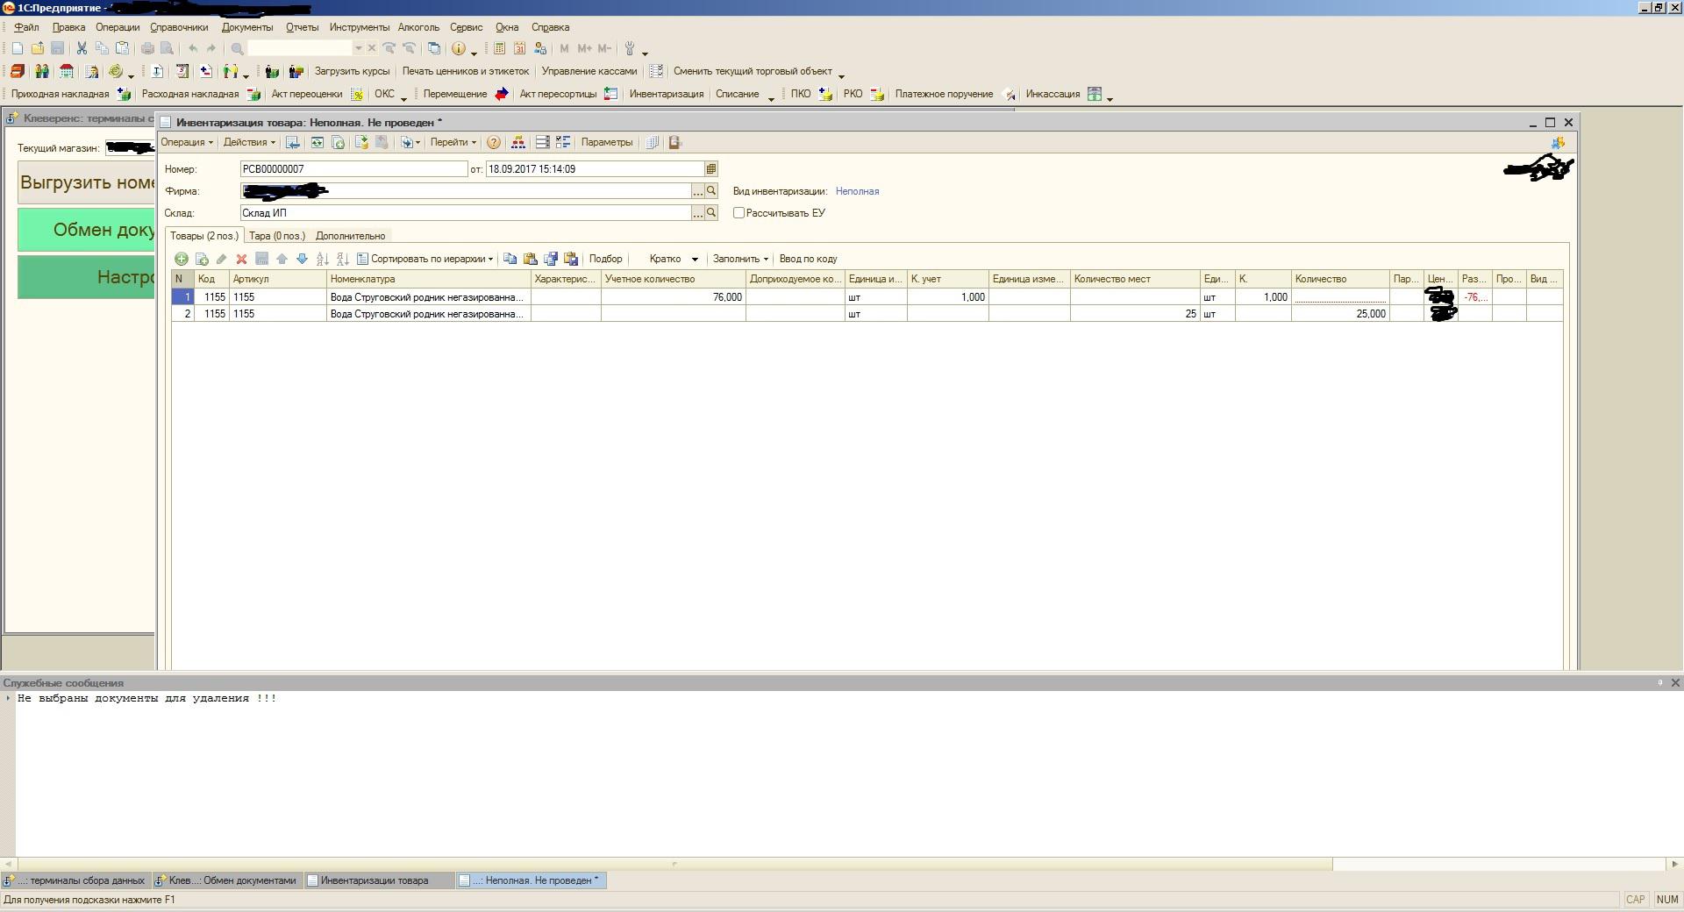Click Количество cell 25,000 in row 2

point(1340,314)
